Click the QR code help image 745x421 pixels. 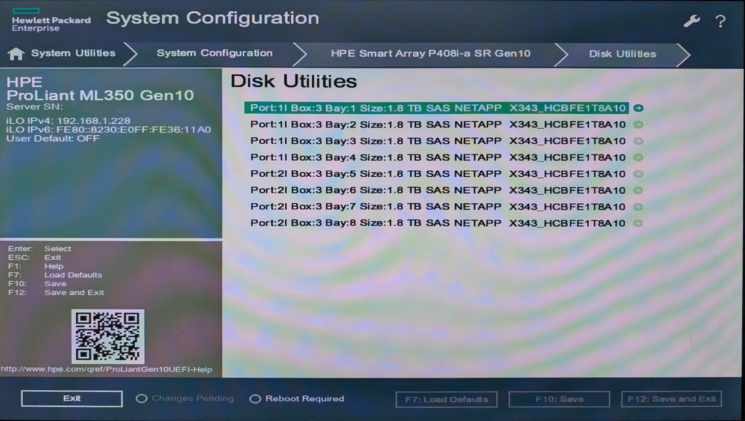(x=108, y=336)
